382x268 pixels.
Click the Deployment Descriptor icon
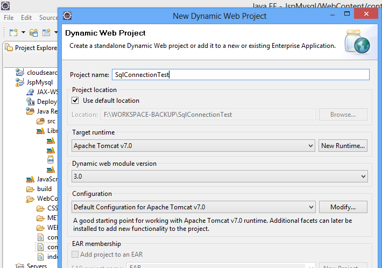point(30,102)
